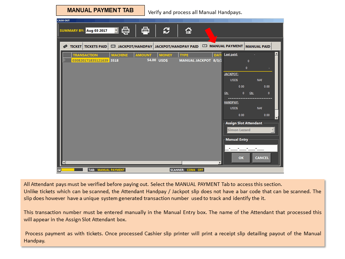Click the MANUAL JACKPOT type cell
Screen dimensions: 345x259
(195, 60)
